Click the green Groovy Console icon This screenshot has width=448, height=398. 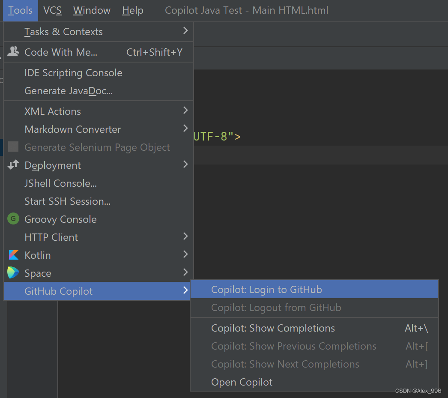13,219
